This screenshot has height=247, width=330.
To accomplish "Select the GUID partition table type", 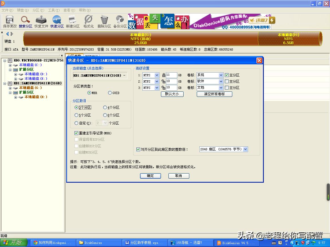I will (x=110, y=93).
